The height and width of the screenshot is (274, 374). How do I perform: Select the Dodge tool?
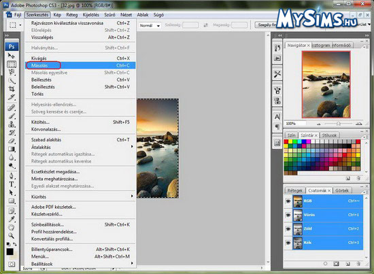[12, 166]
